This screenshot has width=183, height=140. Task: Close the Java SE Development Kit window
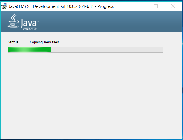[173, 6]
